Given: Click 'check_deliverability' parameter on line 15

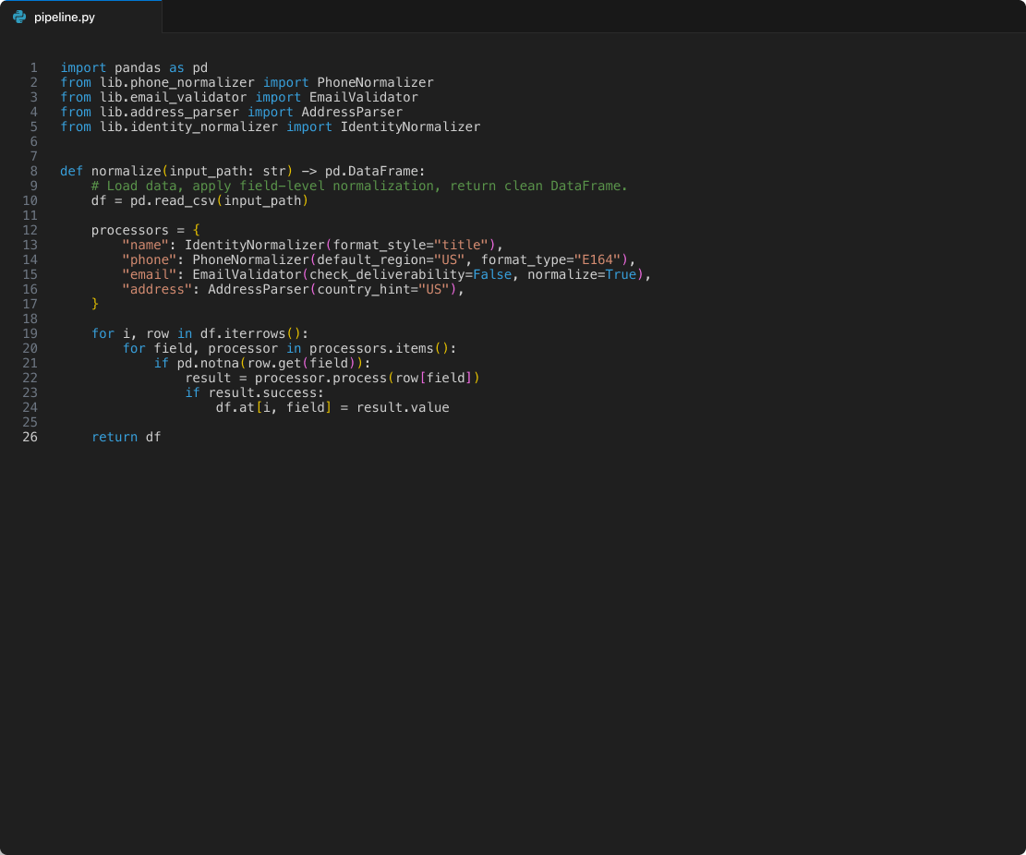Looking at the screenshot, I should point(387,275).
